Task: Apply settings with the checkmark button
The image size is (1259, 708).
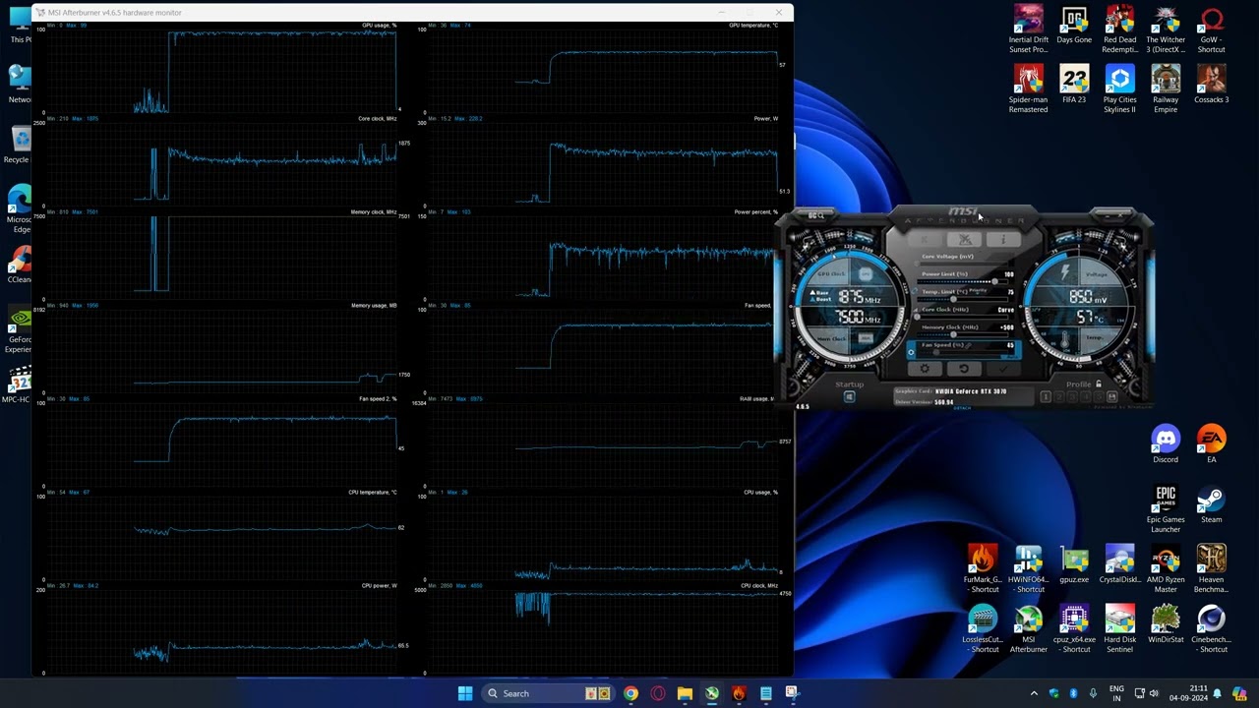Action: (x=1003, y=369)
